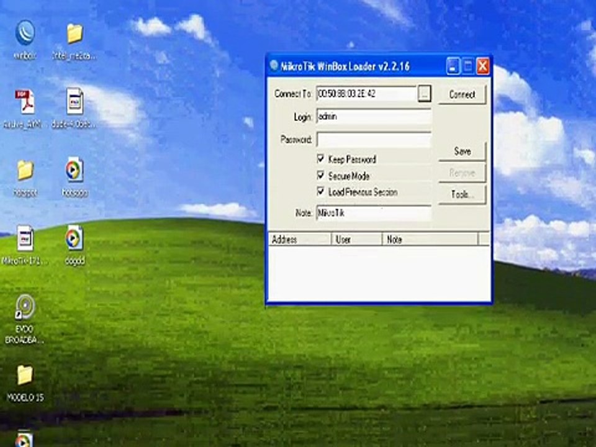This screenshot has width=596, height=447.
Task: Focus the Login field
Action: (374, 116)
